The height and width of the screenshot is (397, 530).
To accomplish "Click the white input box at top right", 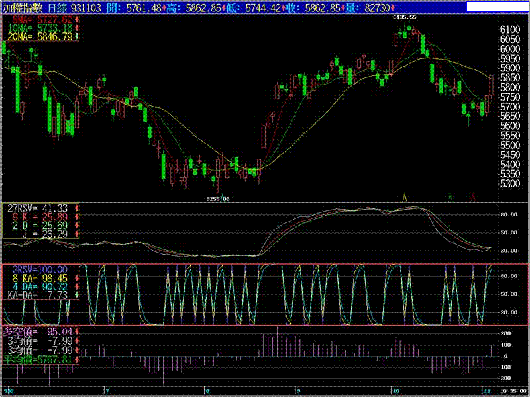I will pos(497,7).
